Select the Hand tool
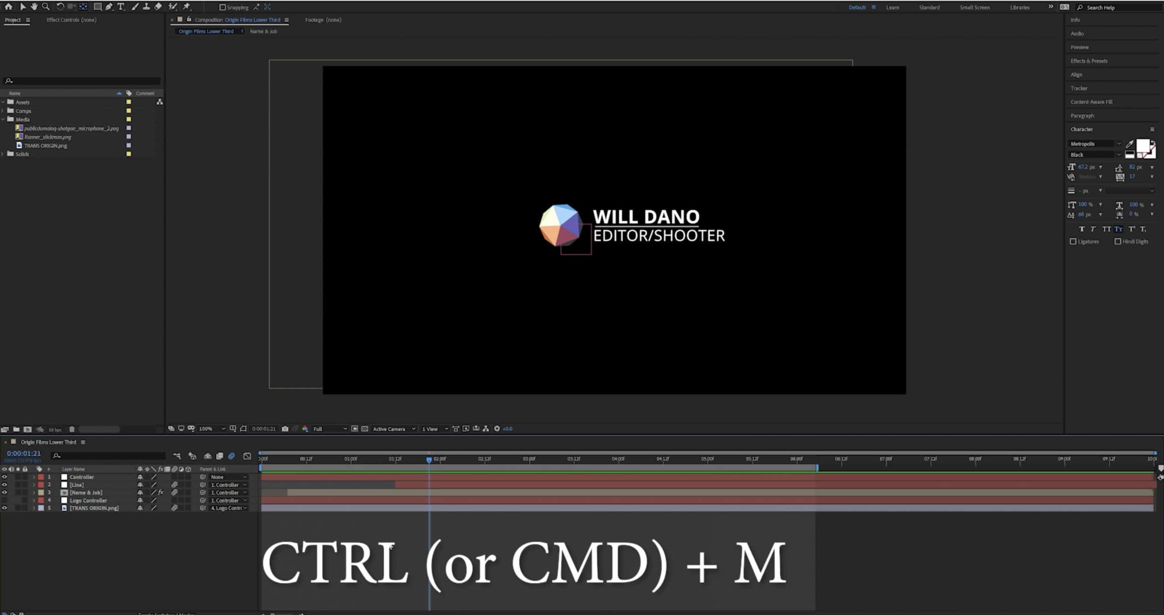 pyautogui.click(x=34, y=7)
